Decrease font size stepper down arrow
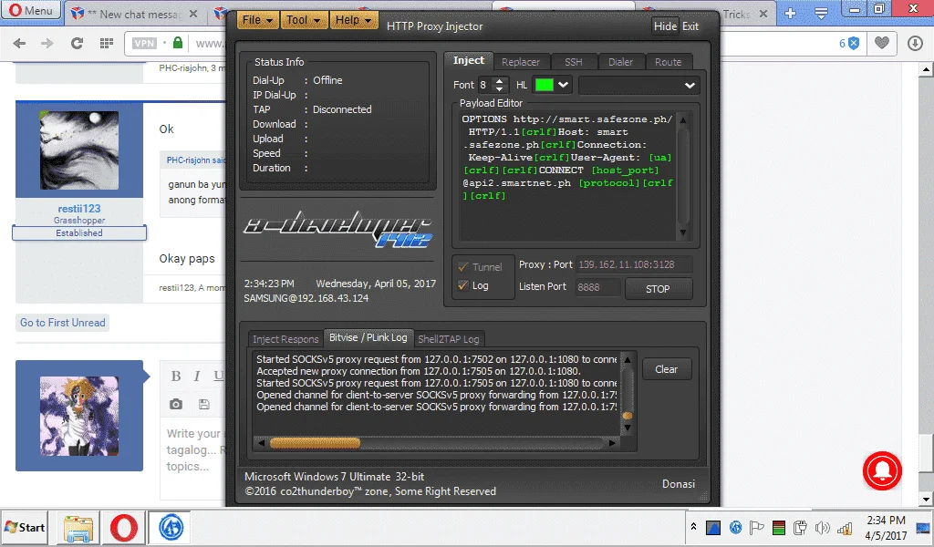Viewport: 934px width, 547px height. point(501,89)
